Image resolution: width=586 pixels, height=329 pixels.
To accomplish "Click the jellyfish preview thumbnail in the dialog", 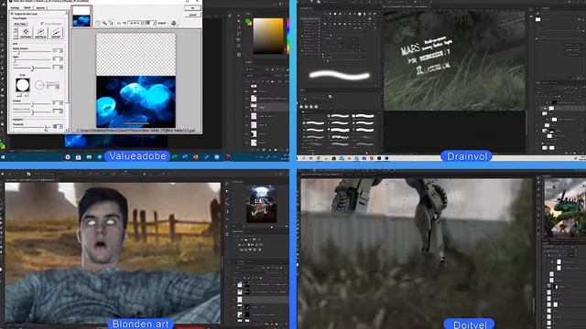I will tap(81, 16).
